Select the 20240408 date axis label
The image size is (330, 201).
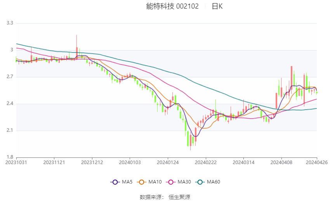tap(281, 163)
